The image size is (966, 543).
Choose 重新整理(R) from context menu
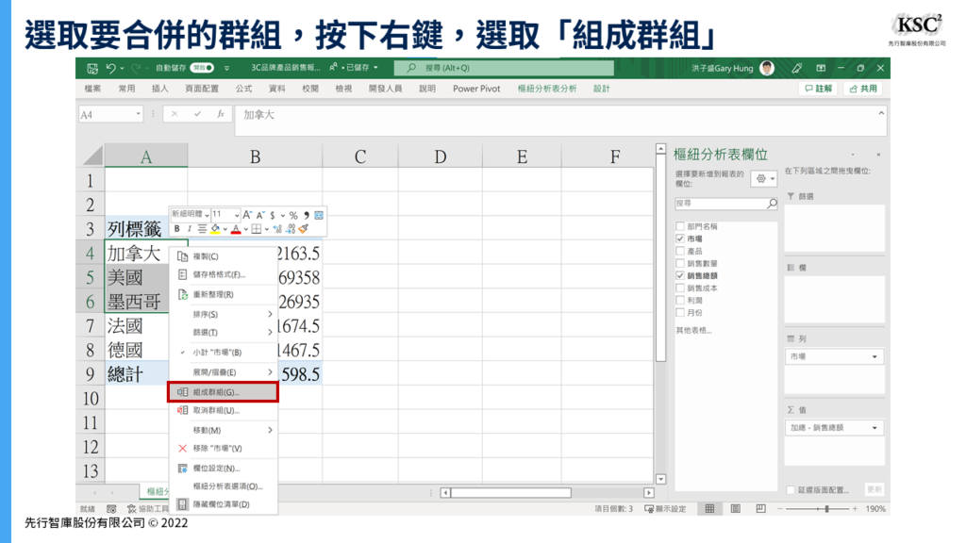pyautogui.click(x=224, y=294)
